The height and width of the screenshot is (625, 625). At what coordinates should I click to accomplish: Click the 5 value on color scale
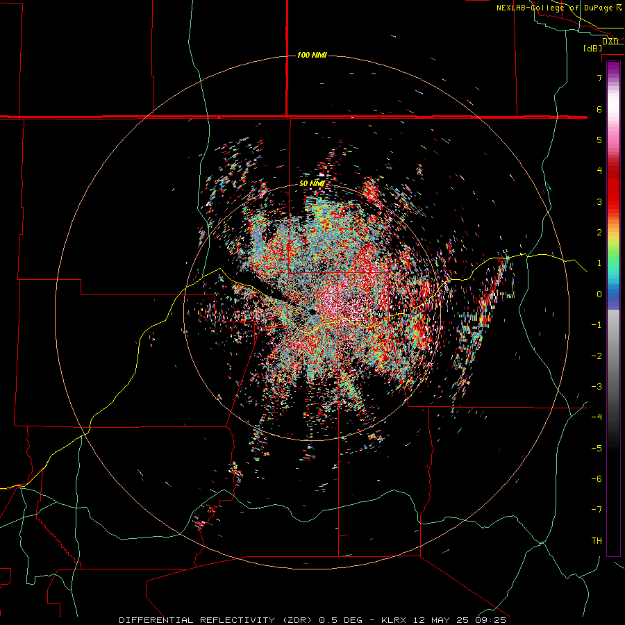(x=599, y=140)
